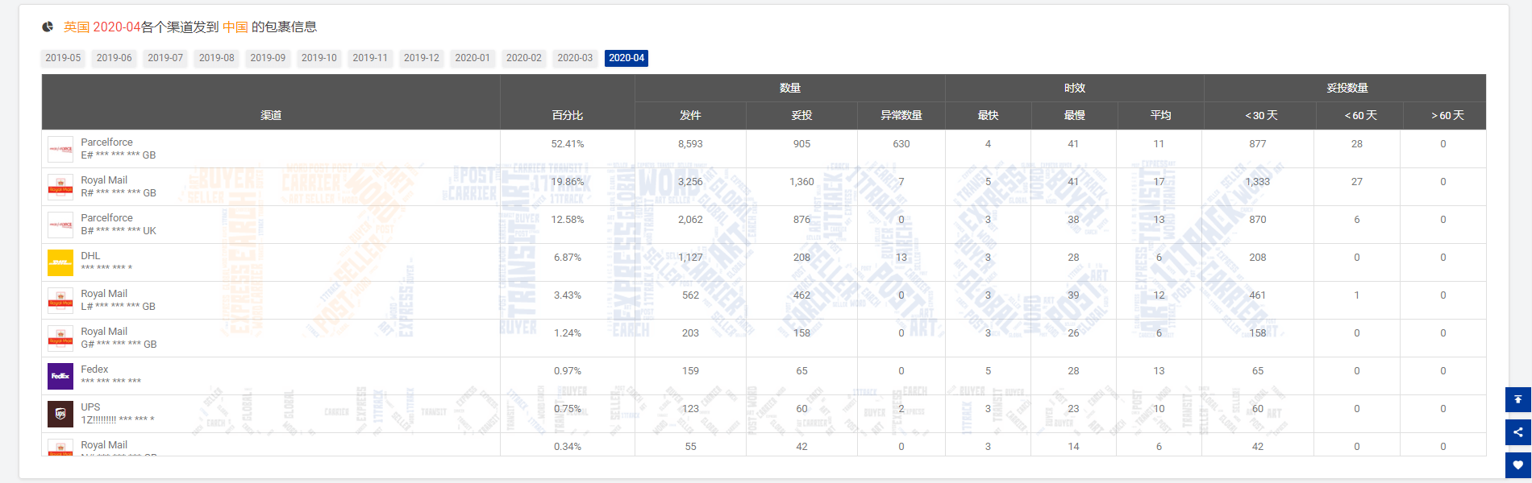Click the 最慢 column header
The width and height of the screenshot is (1532, 483).
pos(1075,115)
